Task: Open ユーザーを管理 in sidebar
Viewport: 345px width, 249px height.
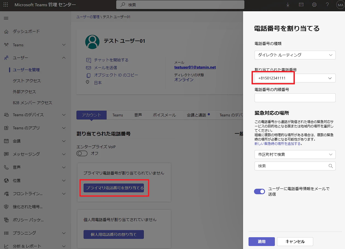Action: [x=26, y=70]
